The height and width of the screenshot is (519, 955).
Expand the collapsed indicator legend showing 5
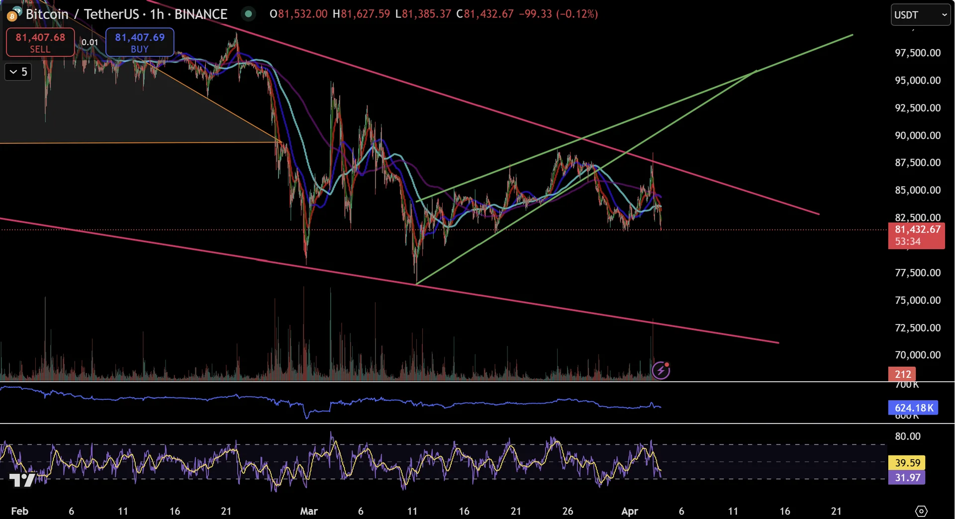pyautogui.click(x=18, y=72)
